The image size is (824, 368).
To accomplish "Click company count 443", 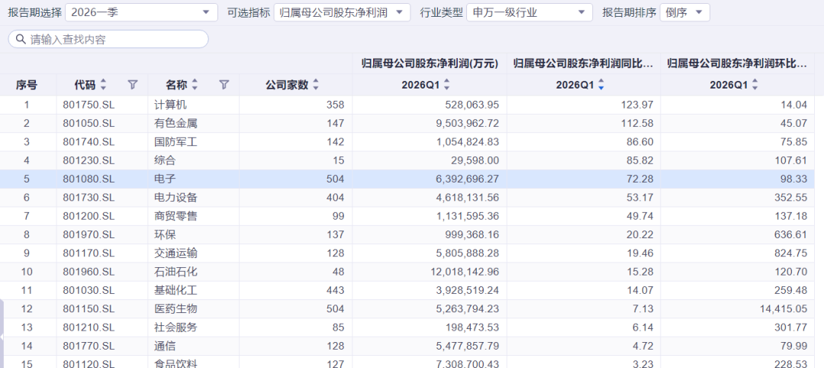I will [335, 290].
